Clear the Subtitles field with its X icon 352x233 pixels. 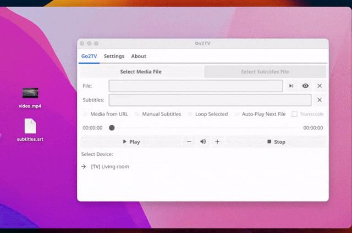(320, 100)
